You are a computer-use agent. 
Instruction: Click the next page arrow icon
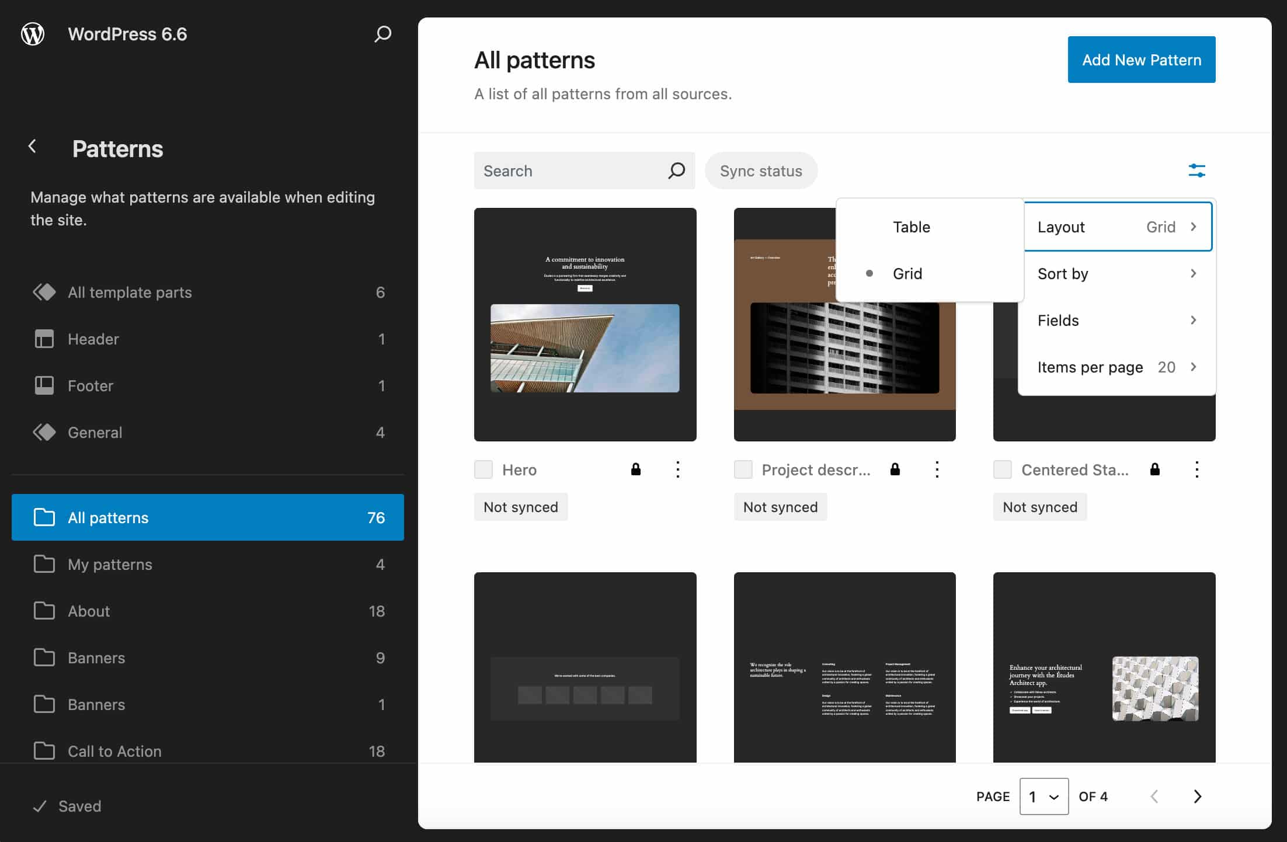1197,796
